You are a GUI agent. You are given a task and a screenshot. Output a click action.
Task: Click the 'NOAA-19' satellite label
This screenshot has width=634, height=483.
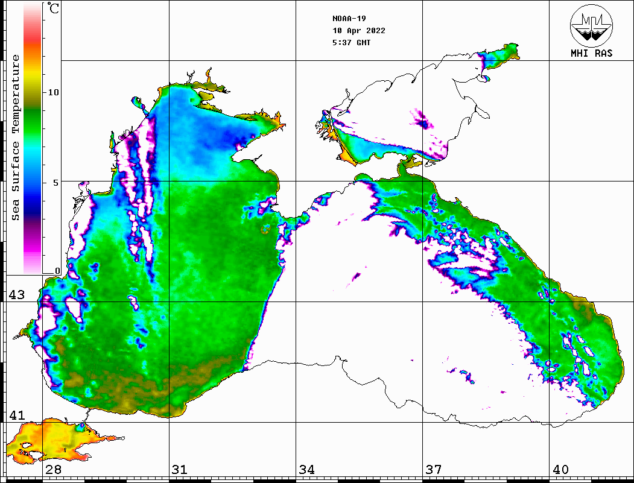pyautogui.click(x=349, y=19)
